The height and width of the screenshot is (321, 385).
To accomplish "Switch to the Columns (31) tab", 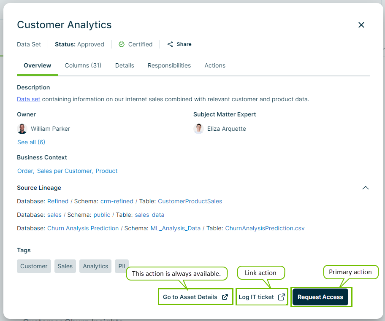I will [x=83, y=65].
